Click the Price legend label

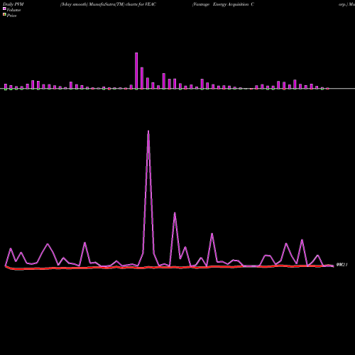tap(11, 16)
